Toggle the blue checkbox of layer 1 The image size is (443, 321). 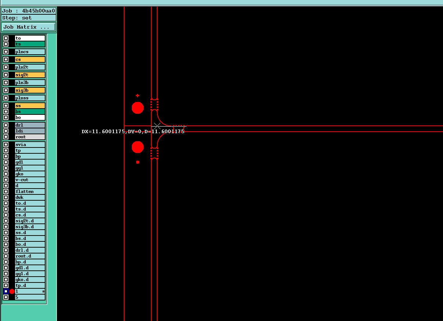(x=6, y=291)
